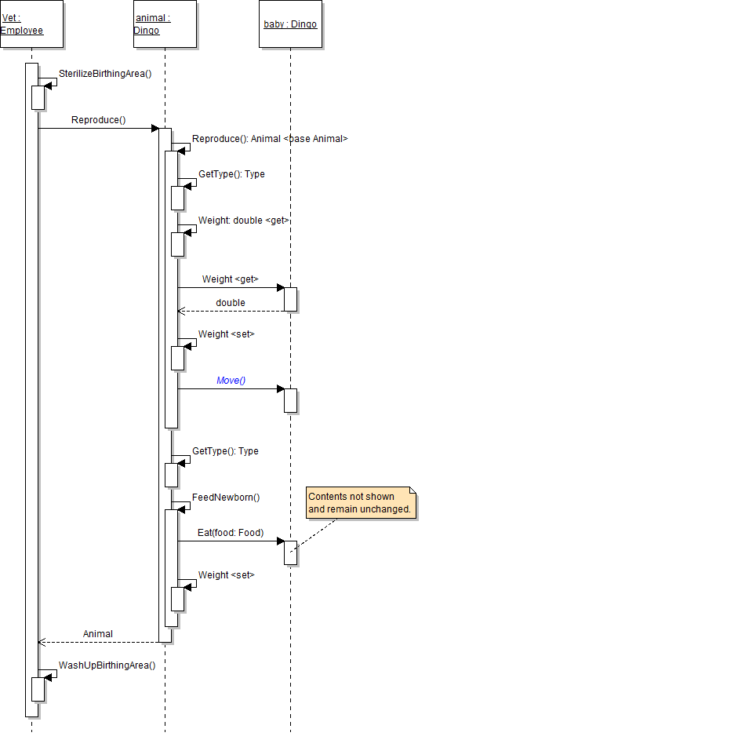Click baby's activation box at Move() arrow
This screenshot has height=740, width=756.
click(290, 400)
